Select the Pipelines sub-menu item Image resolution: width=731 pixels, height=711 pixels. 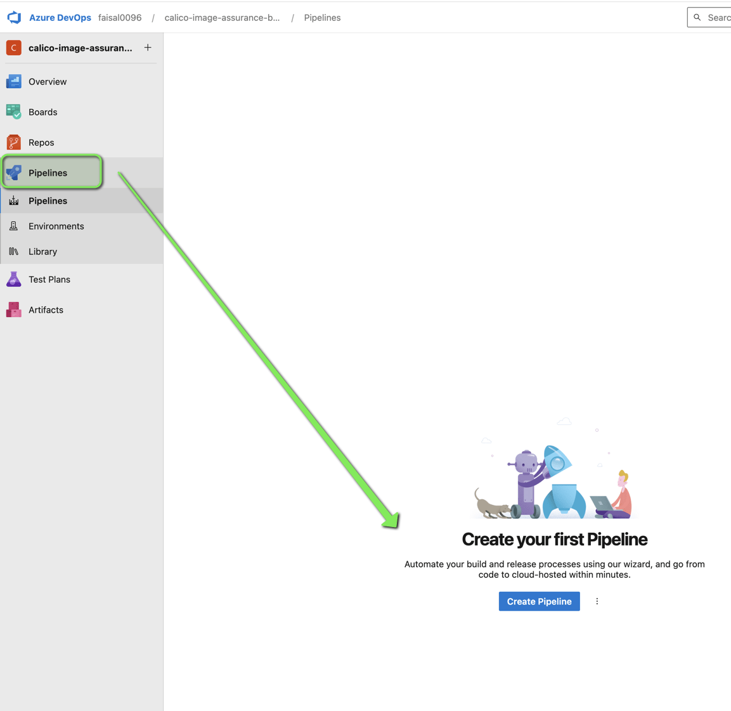tap(48, 201)
